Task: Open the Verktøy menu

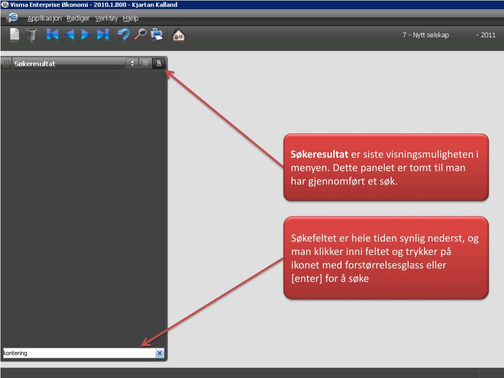Action: click(x=106, y=18)
